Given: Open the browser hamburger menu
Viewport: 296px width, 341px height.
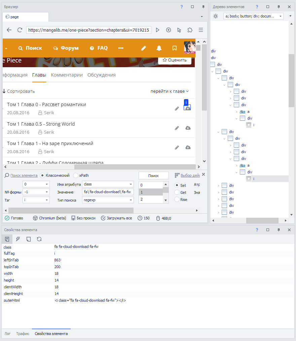Looking at the screenshot, I should tap(201, 30).
